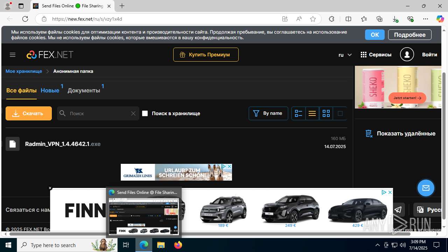The image size is (448, 252).
Task: Open the Сервисы apps grid
Action: point(376,55)
